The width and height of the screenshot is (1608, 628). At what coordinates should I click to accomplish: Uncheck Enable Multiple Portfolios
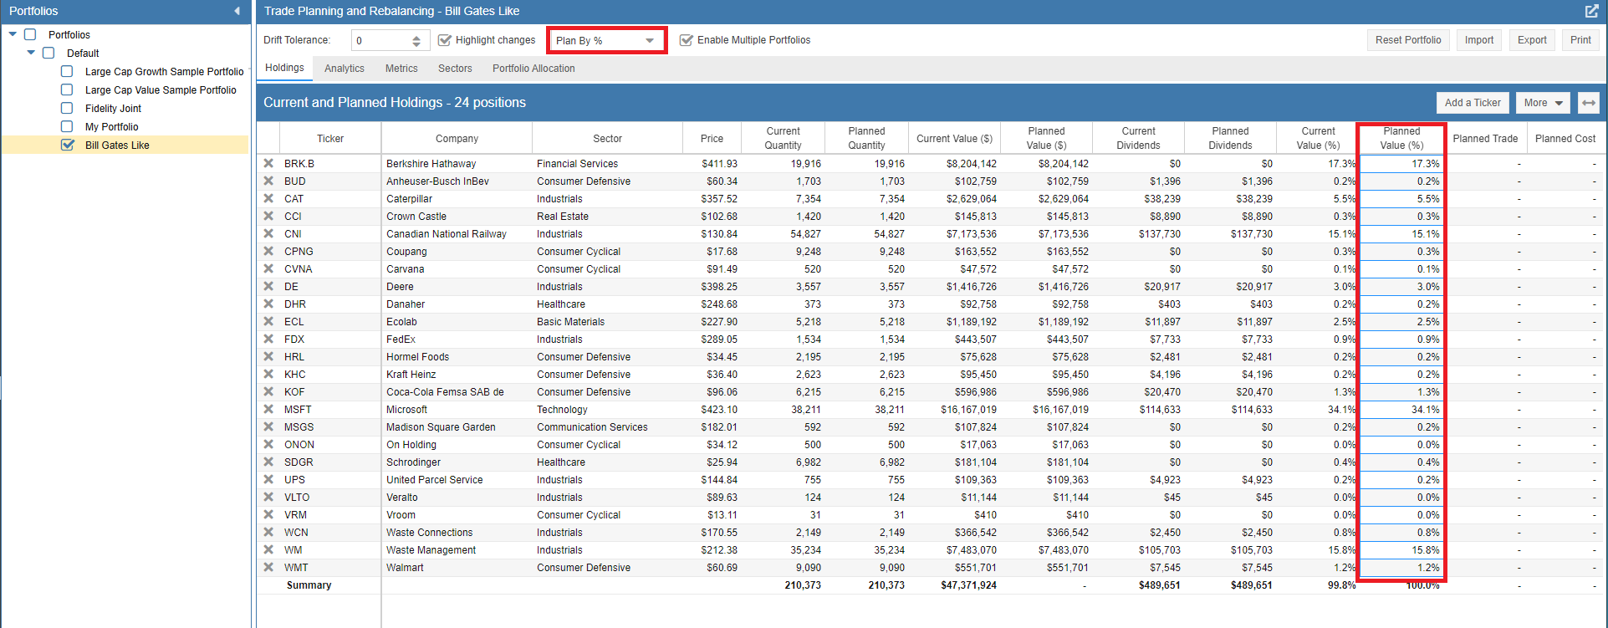(687, 40)
